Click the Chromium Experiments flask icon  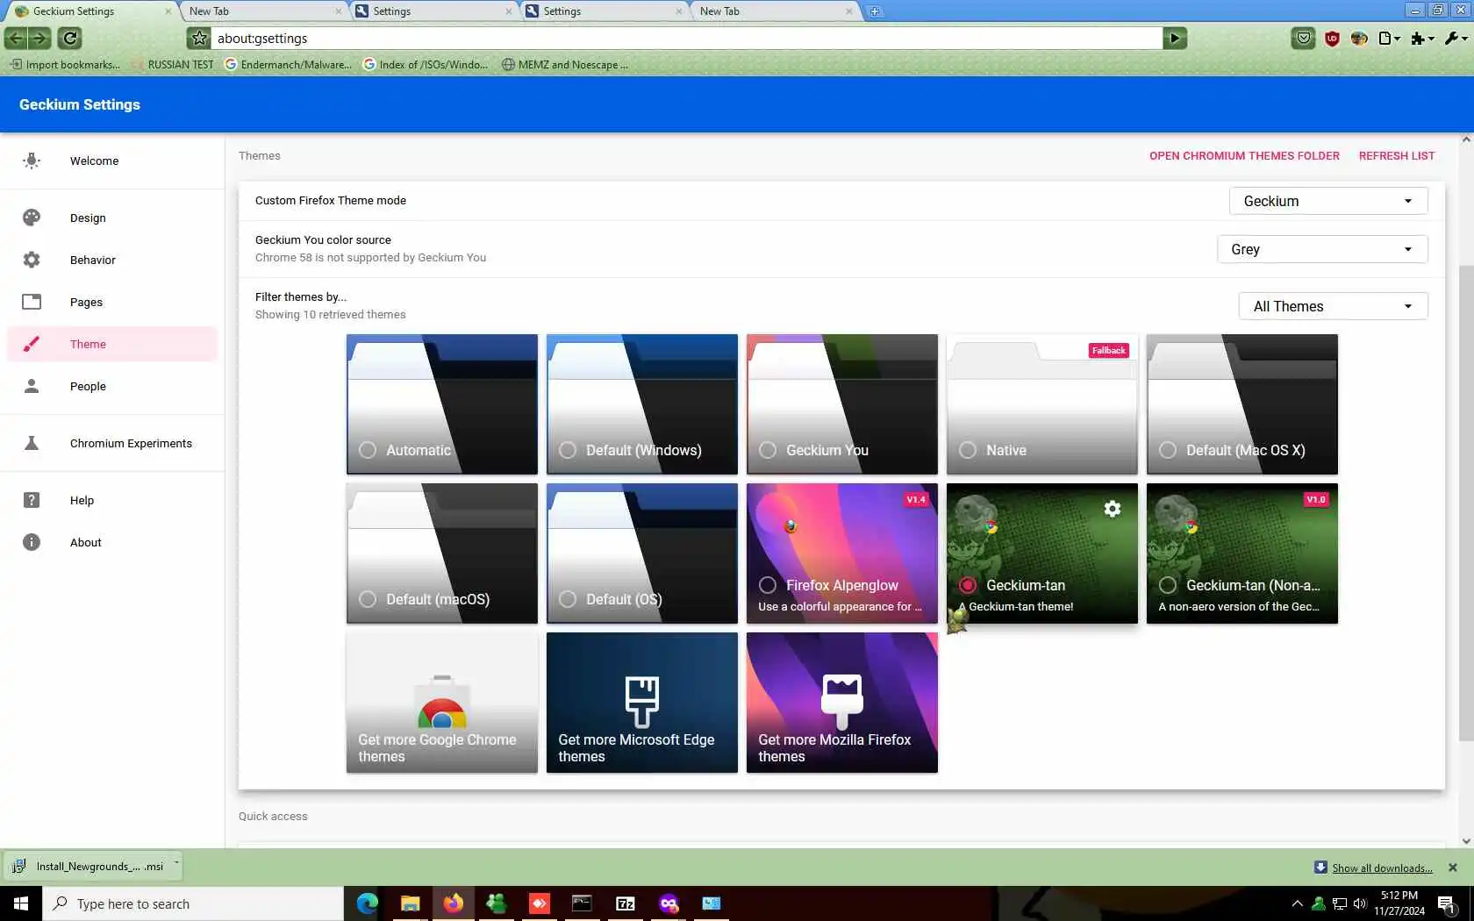click(x=32, y=443)
